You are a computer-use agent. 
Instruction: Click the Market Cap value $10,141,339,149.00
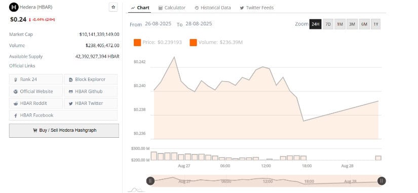pos(99,34)
